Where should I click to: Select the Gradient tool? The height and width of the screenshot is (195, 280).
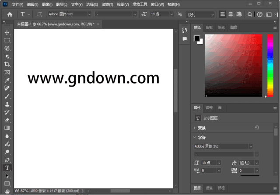(x=7, y=128)
